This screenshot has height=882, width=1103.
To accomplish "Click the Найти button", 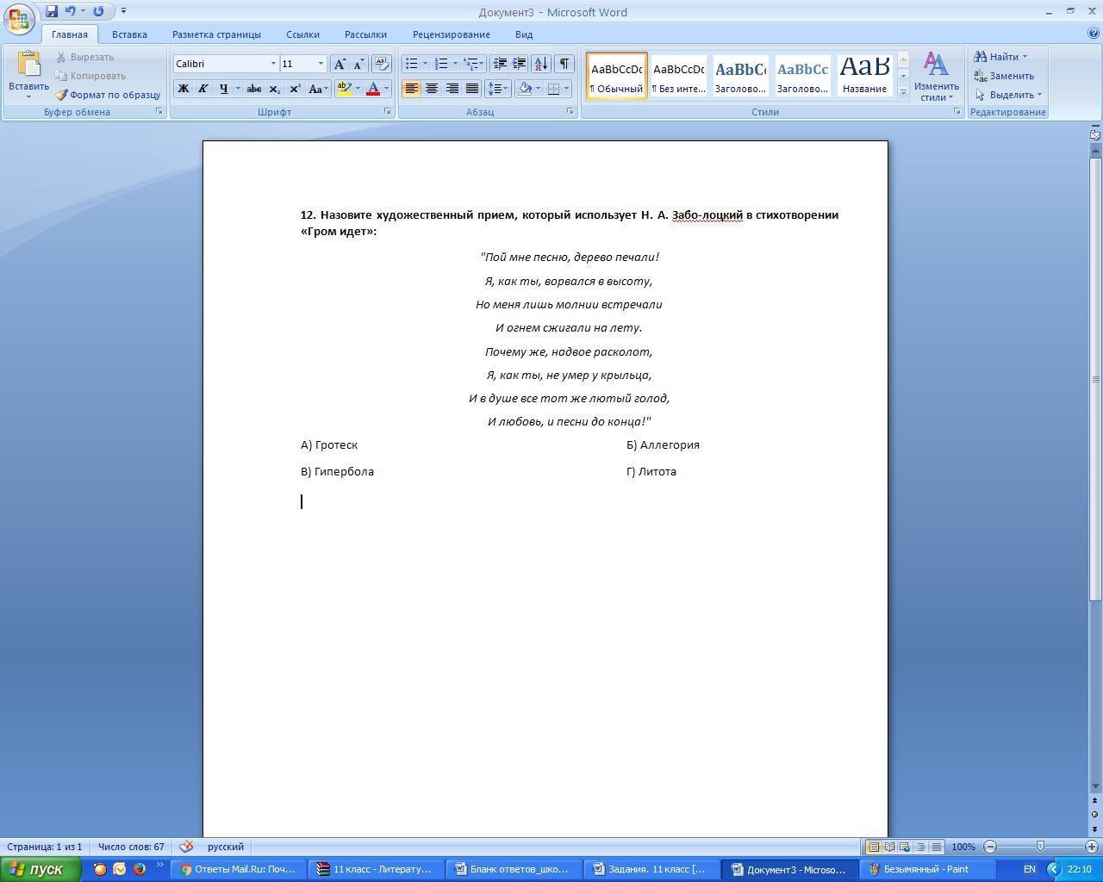I will click(1000, 57).
